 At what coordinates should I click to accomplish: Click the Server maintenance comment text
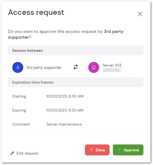click(x=64, y=124)
